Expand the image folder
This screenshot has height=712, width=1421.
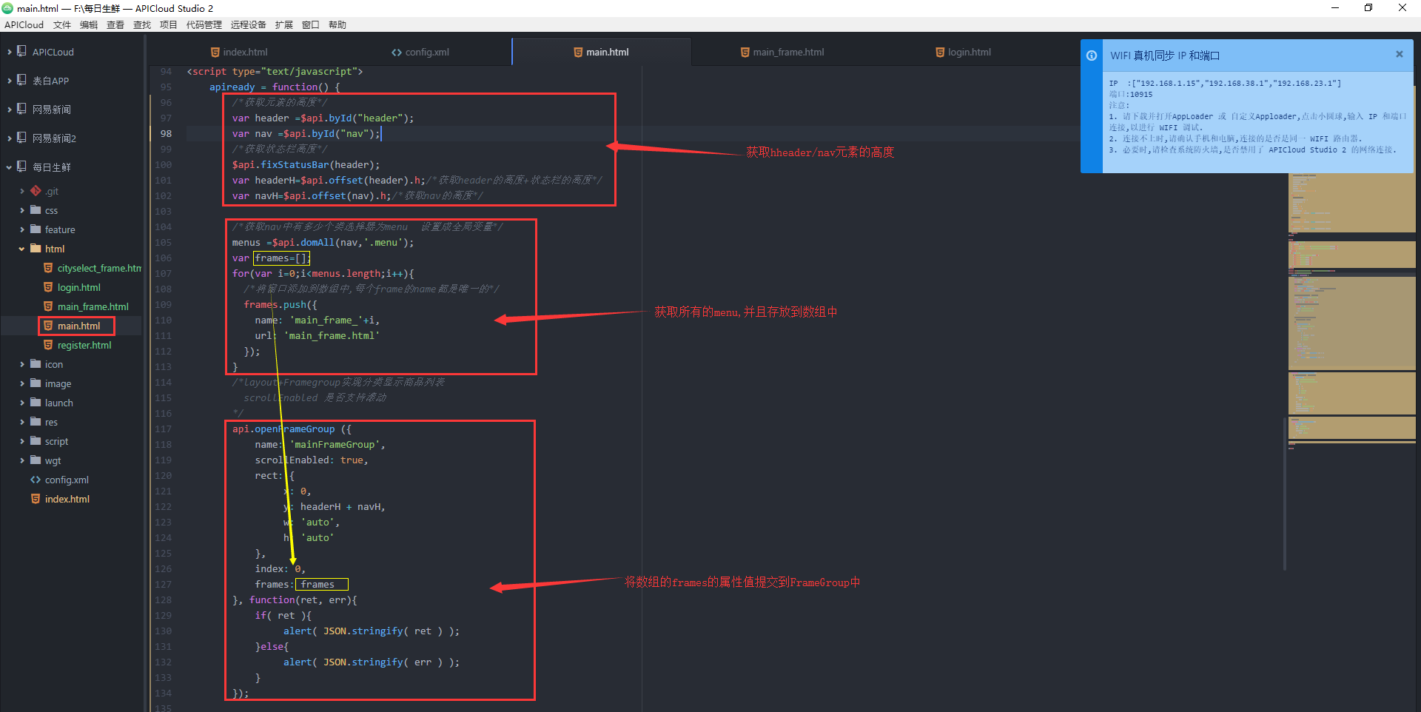[23, 383]
